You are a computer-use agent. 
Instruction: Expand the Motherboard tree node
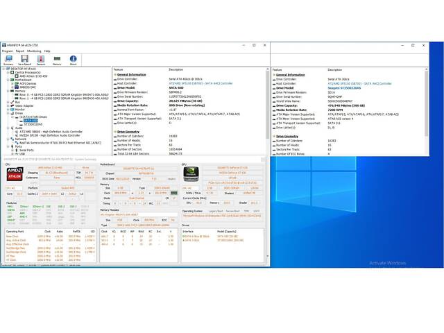[x=8, y=80]
